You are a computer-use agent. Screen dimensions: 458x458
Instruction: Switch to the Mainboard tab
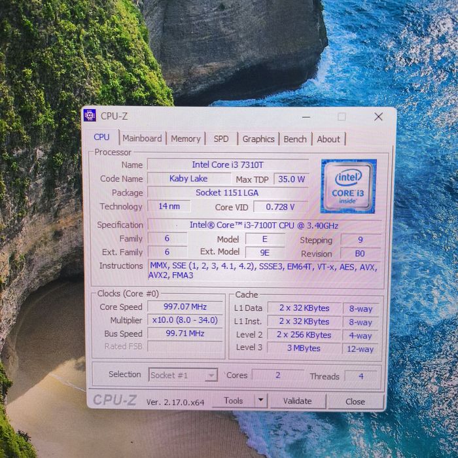142,139
